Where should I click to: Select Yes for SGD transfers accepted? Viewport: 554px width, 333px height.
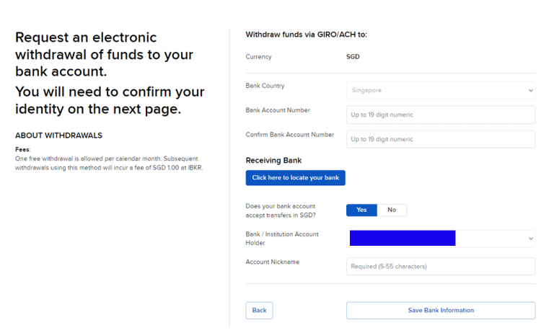tap(361, 210)
